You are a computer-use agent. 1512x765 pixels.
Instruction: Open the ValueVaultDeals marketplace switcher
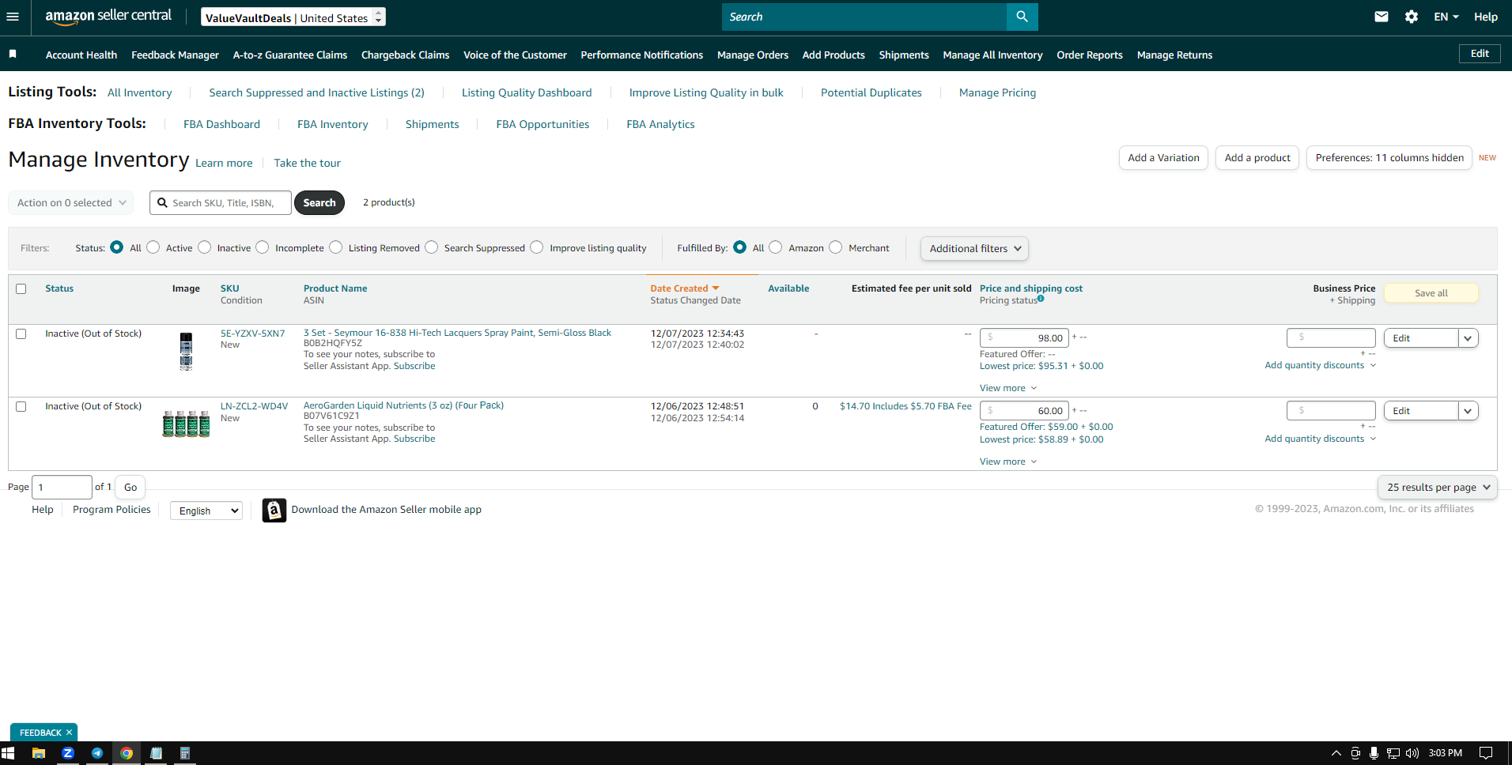point(293,17)
